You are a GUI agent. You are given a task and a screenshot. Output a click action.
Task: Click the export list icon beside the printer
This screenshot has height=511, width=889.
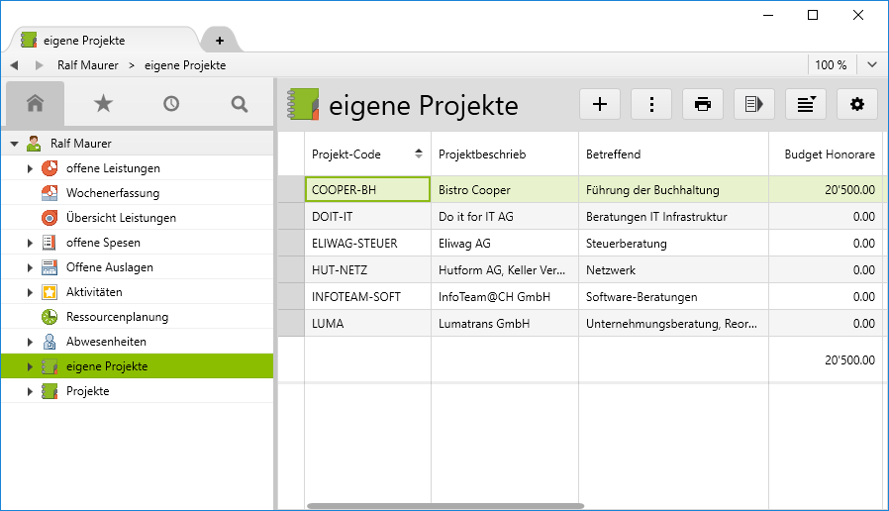pyautogui.click(x=754, y=104)
